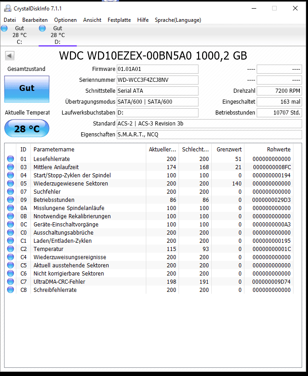308x376 pixels.
Task: Open the Hilfe menu
Action: 143,20
